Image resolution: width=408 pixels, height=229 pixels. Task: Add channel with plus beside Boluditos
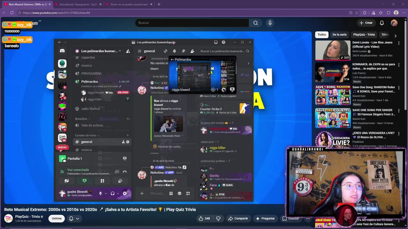[128, 119]
